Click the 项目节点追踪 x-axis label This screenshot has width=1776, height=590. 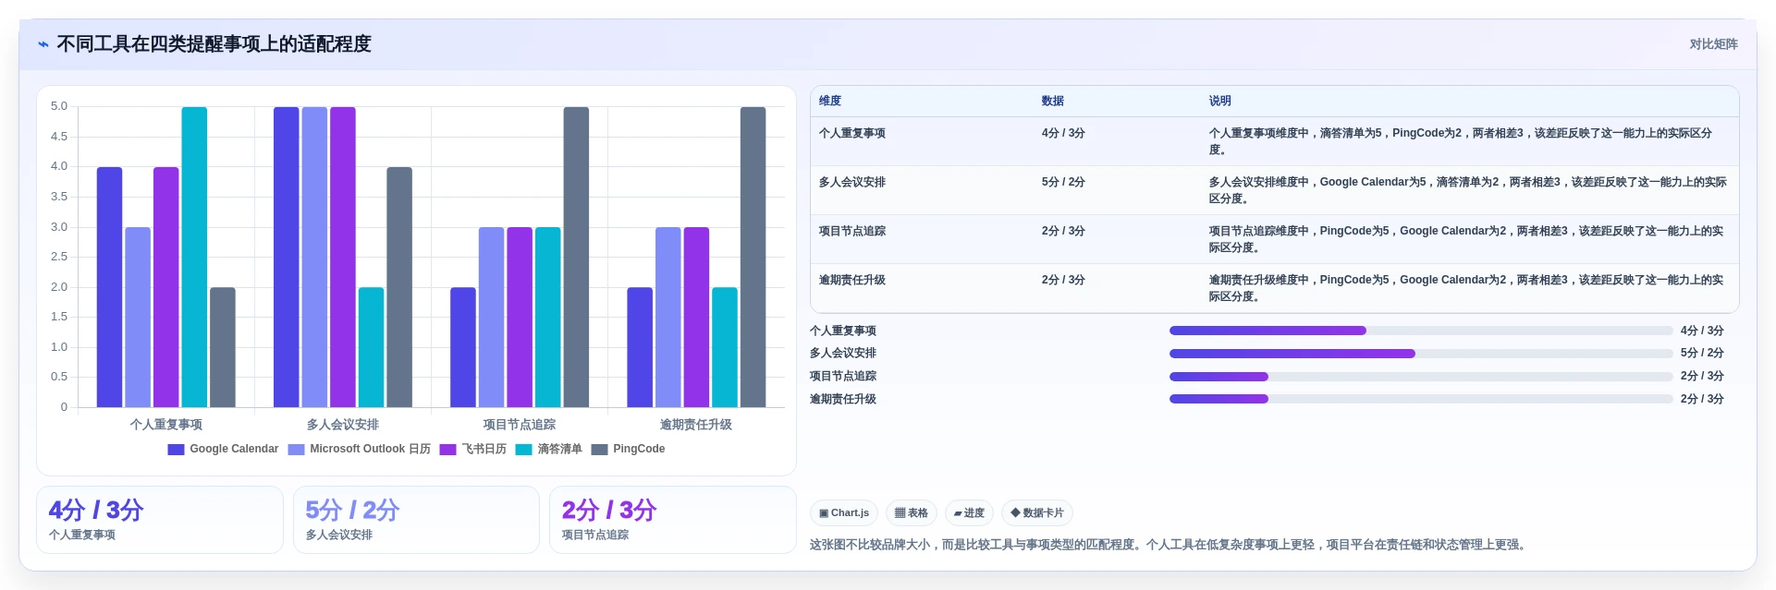pos(520,425)
